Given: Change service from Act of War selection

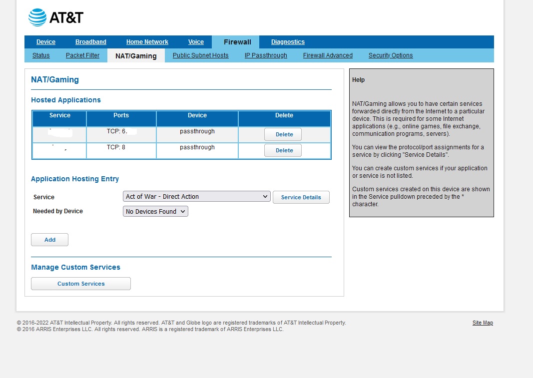Looking at the screenshot, I should coord(196,196).
